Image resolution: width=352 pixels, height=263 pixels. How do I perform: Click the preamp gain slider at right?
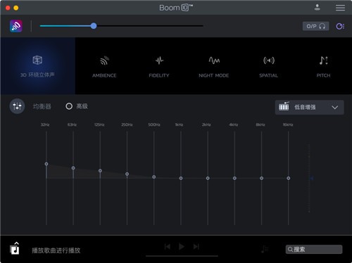(x=310, y=178)
